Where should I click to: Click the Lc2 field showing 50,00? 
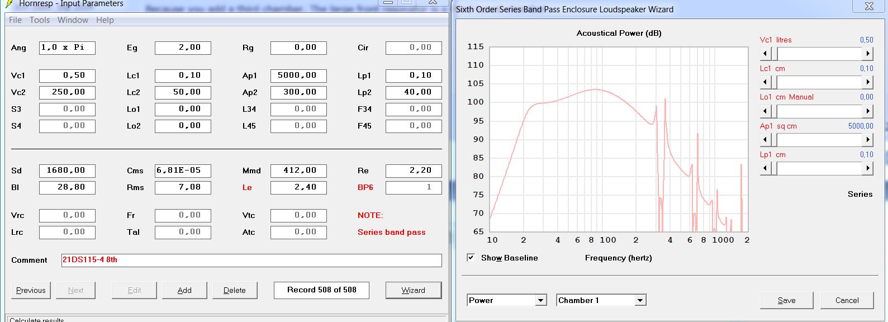tap(183, 92)
